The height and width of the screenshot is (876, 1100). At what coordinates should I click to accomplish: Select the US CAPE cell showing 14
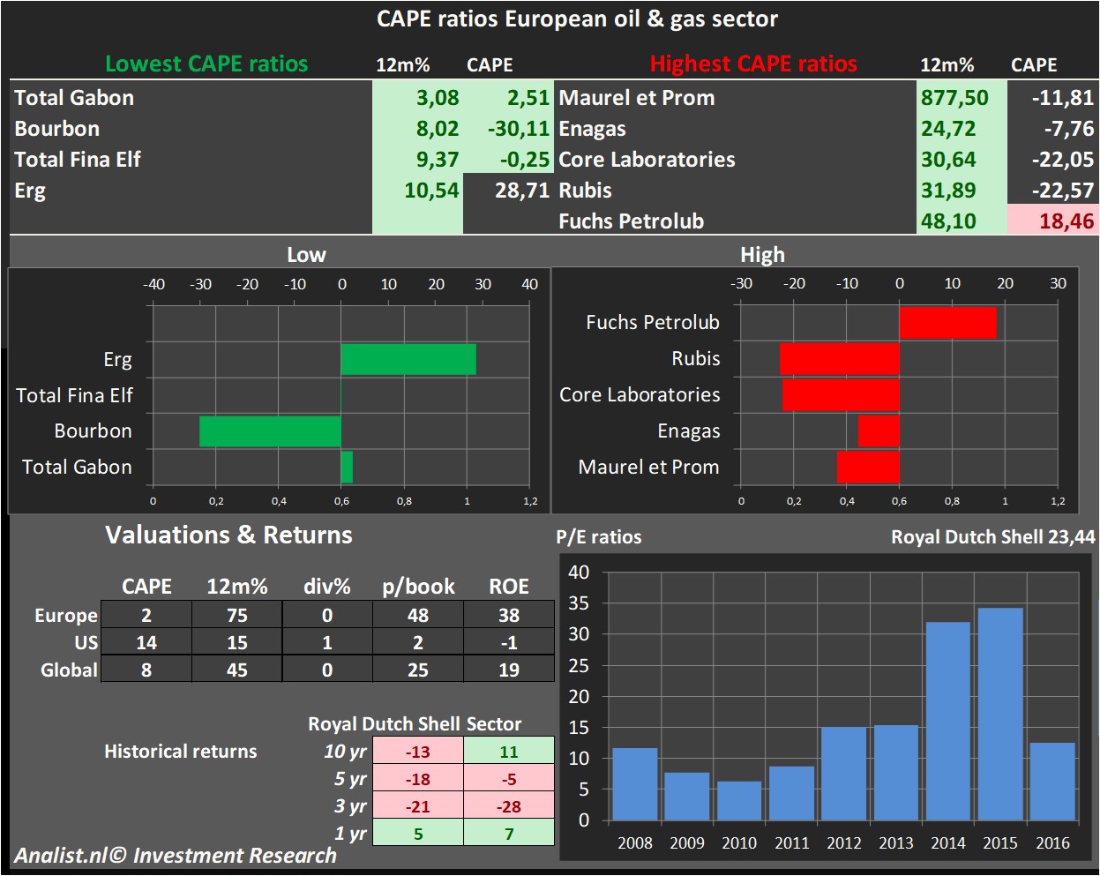(x=146, y=642)
